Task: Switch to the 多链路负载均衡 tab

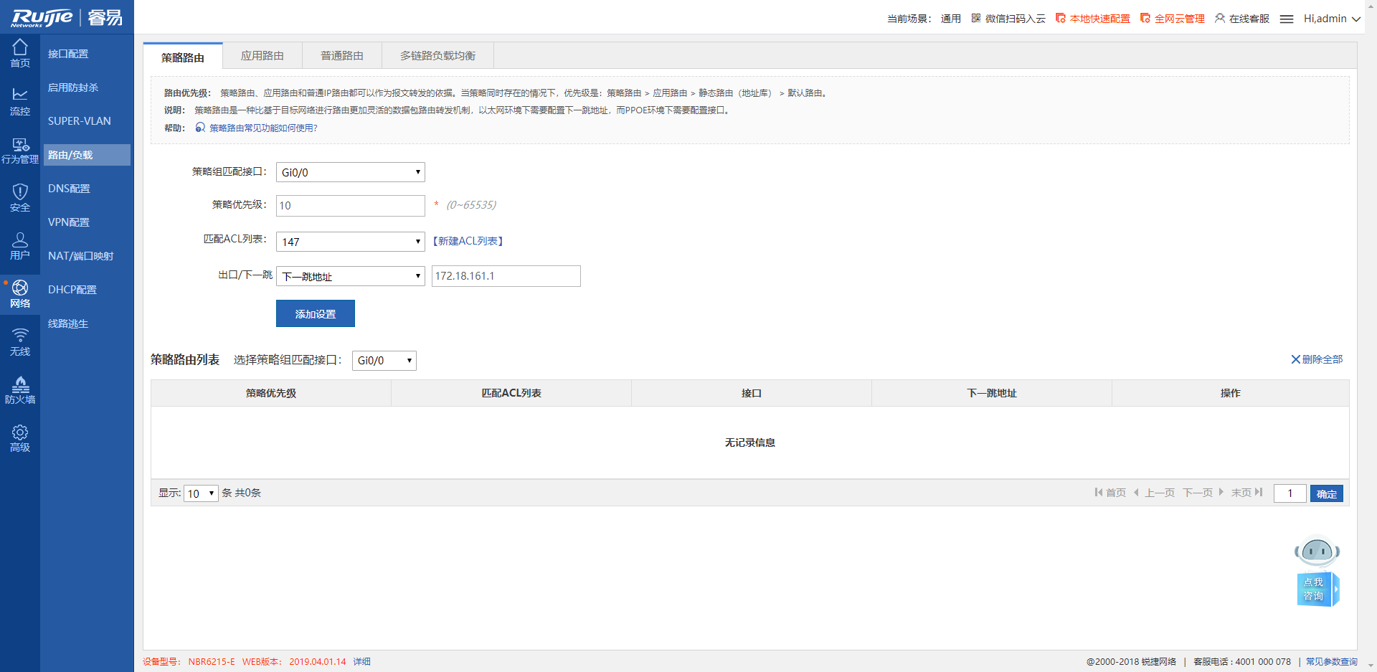Action: click(x=437, y=56)
